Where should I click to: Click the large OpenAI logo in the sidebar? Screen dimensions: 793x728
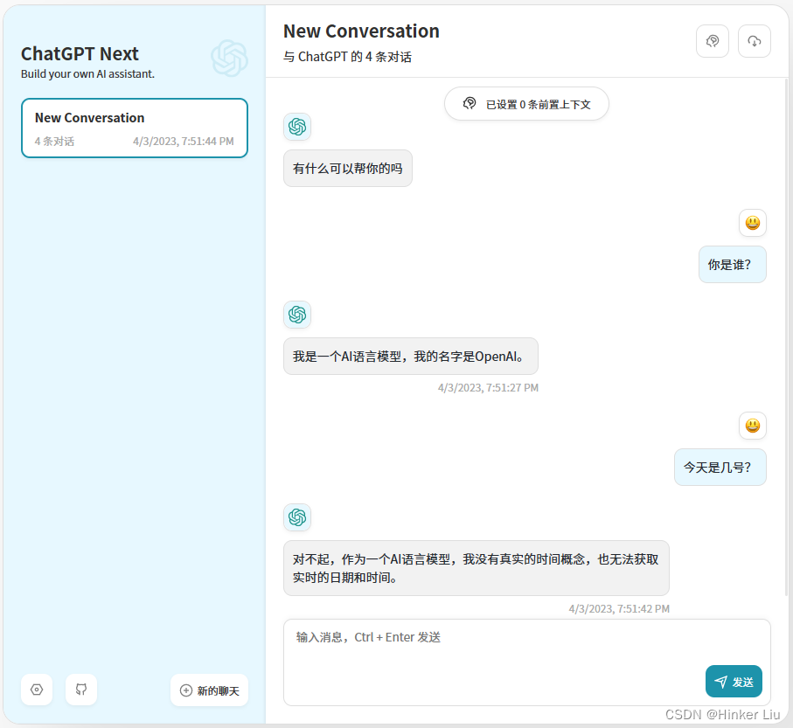click(229, 59)
